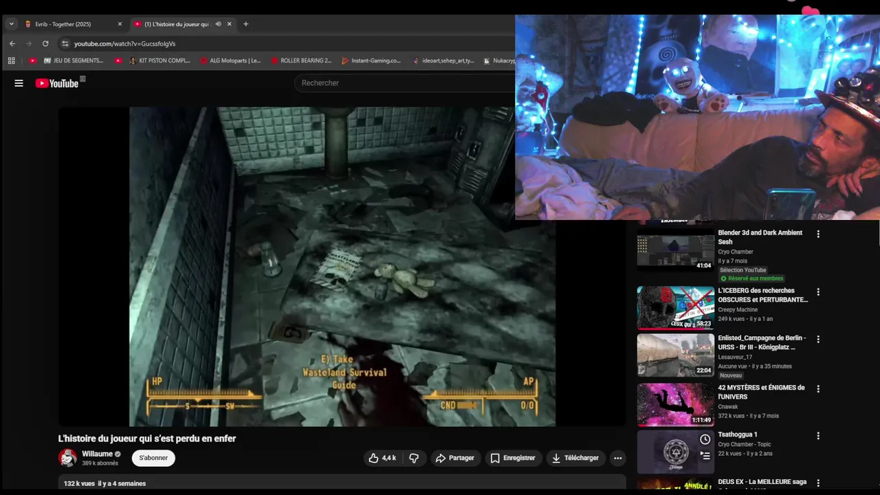The image size is (880, 495).
Task: Open options for Tsathoggua 1 video
Action: (x=818, y=436)
